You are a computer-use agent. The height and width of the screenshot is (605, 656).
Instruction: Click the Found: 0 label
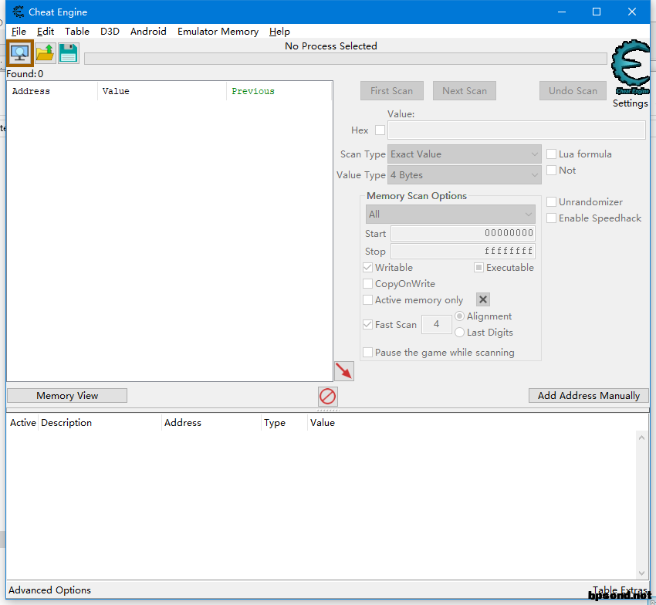click(x=25, y=74)
